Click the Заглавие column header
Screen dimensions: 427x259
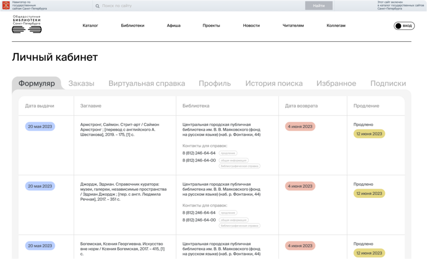pyautogui.click(x=91, y=106)
